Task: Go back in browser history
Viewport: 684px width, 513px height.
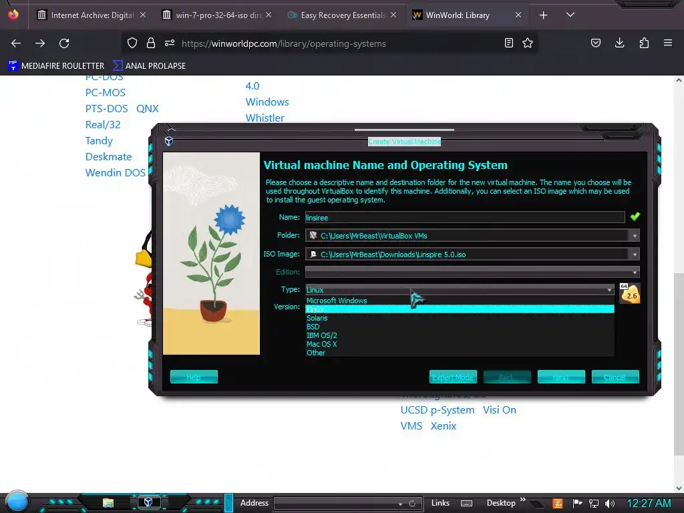Action: [16, 43]
